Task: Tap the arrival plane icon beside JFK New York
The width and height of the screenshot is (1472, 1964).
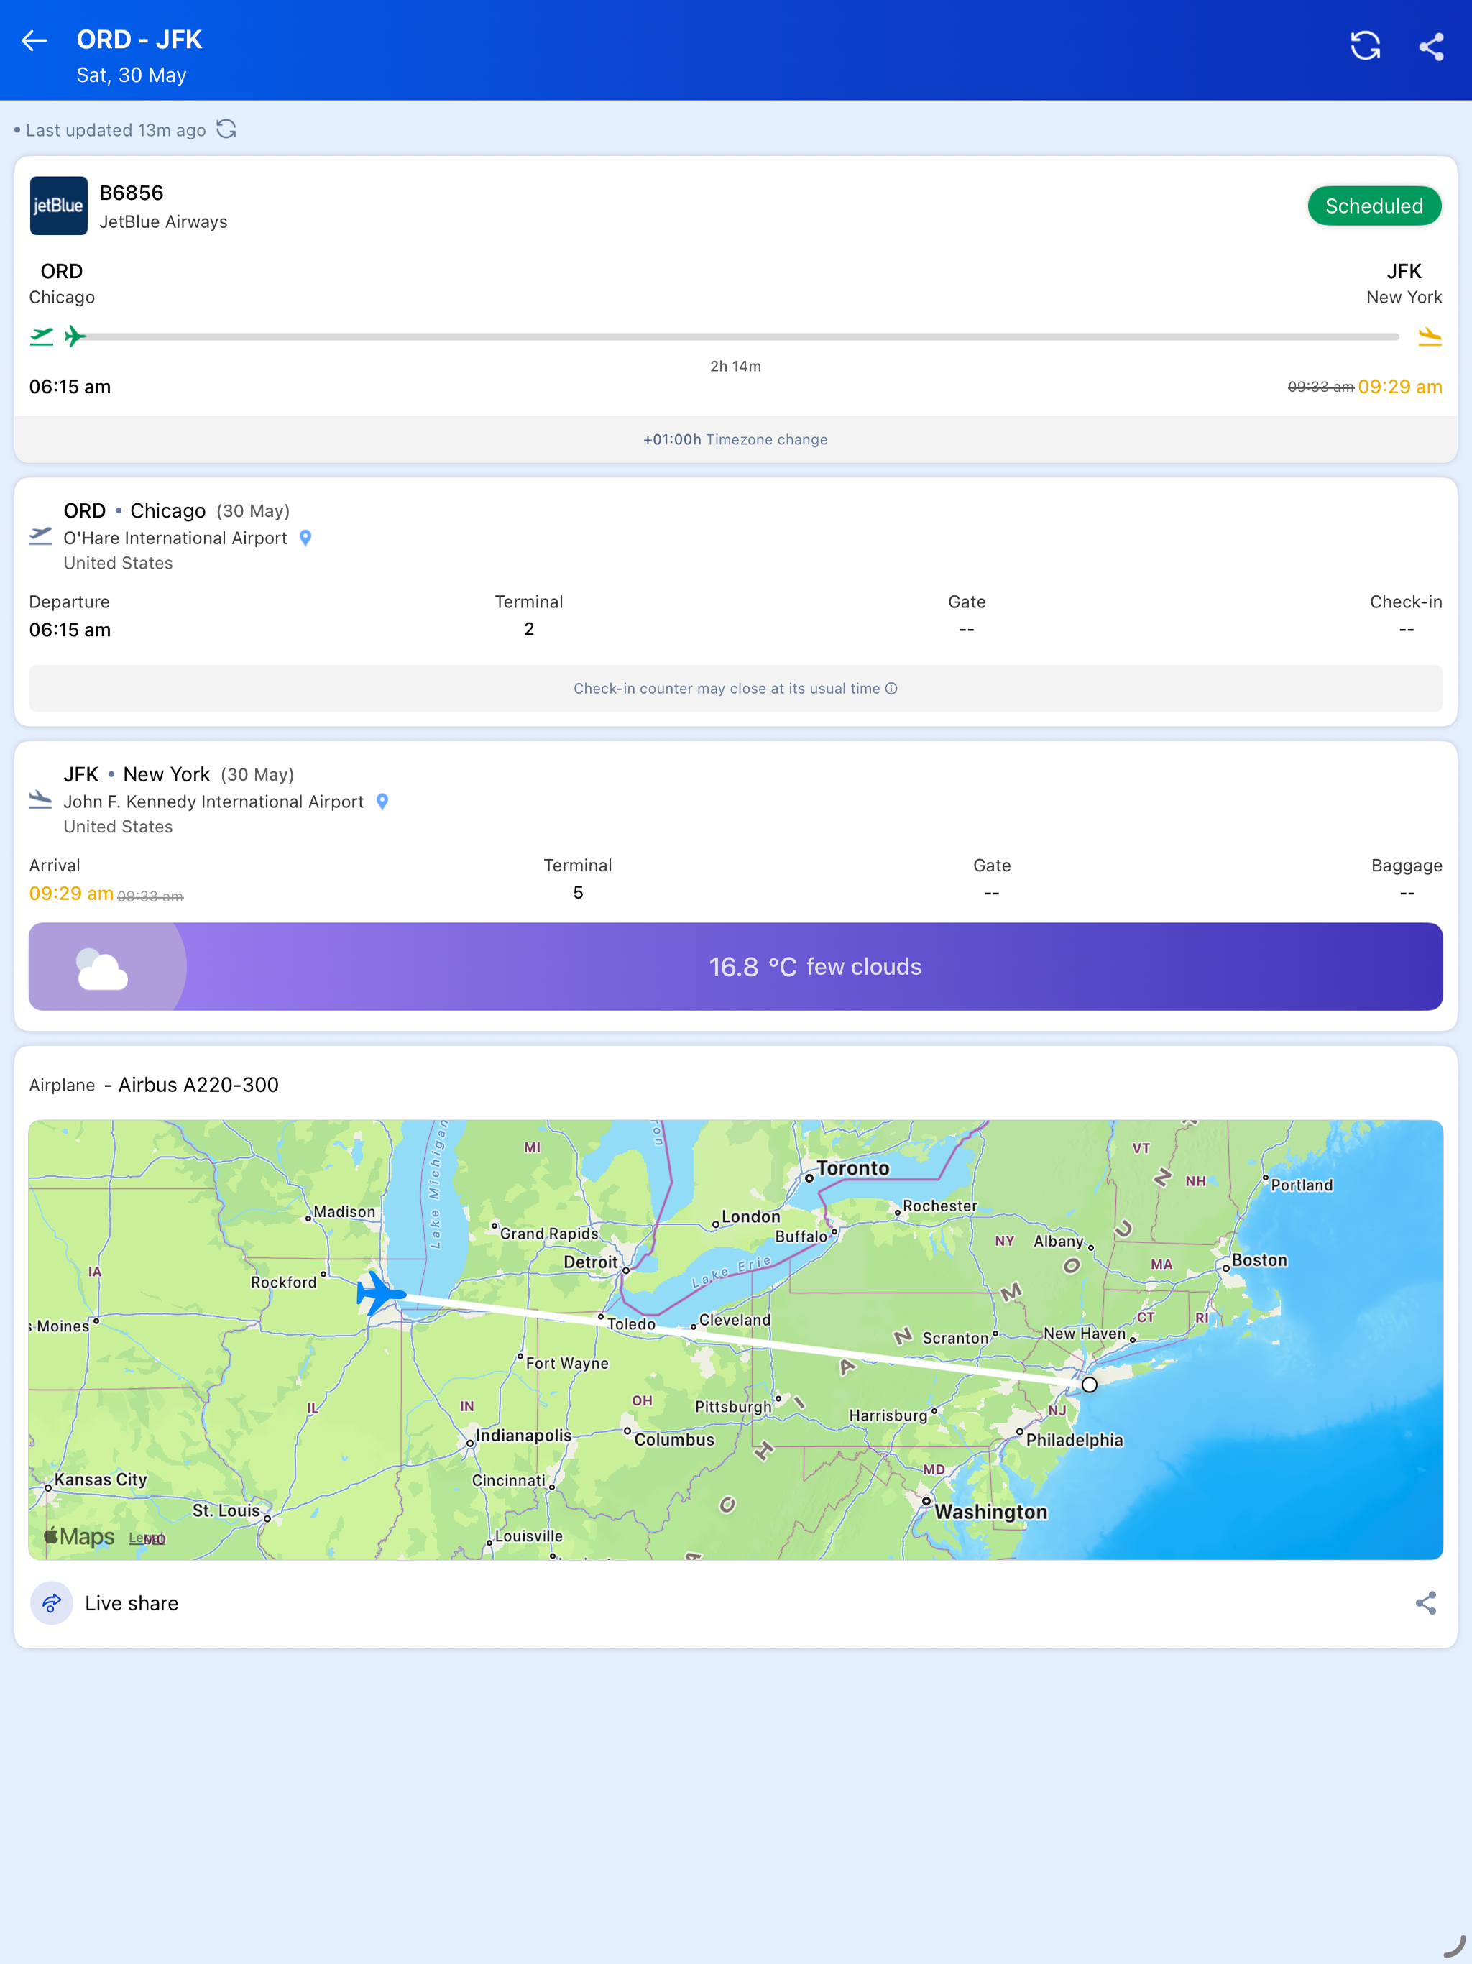Action: pos(41,799)
